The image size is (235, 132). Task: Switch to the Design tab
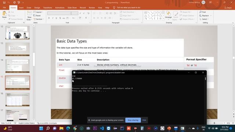coord(37,7)
